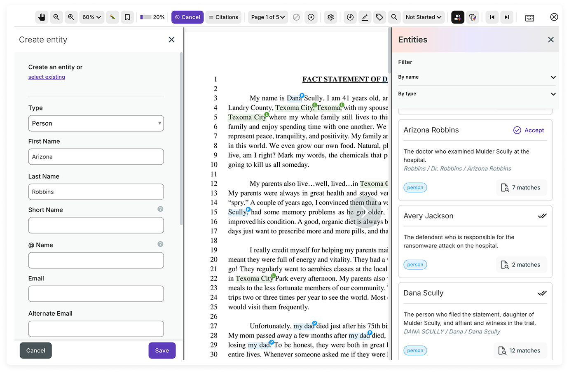Screen dimensions: 569x373
Task: Accept the Arizona Robbins entity suggestion
Action: 529,130
